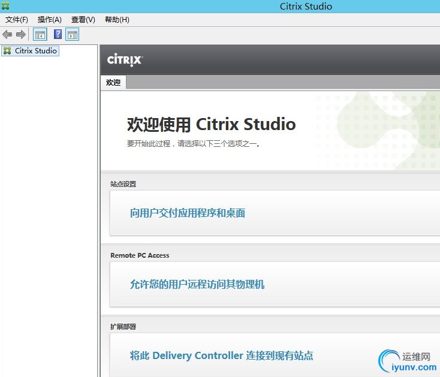Screen dimensions: 440x377
Task: Open the Help question-mark toolbar icon
Action: pos(58,34)
